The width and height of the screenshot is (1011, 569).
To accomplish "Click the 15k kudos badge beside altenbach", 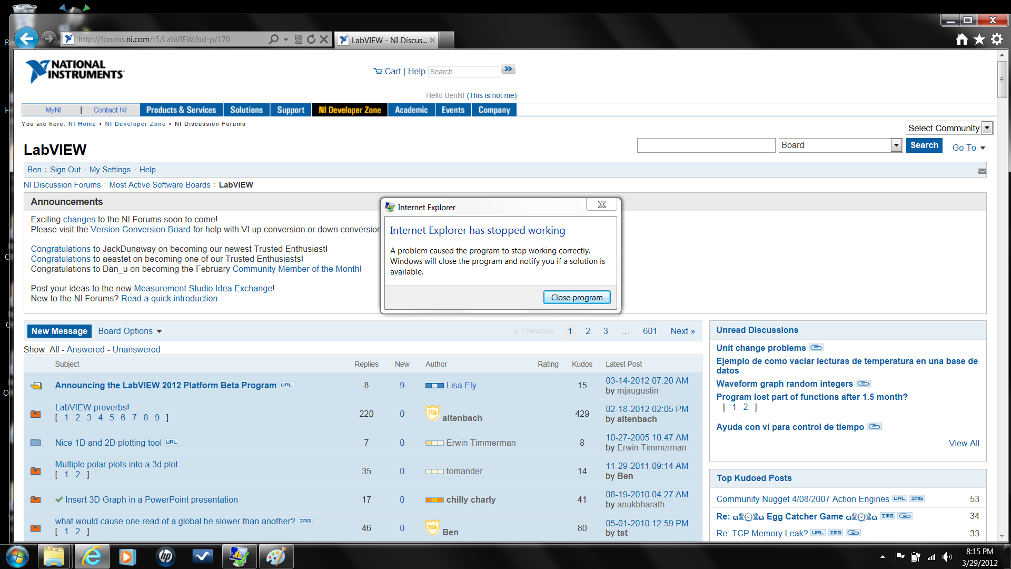I will [432, 413].
